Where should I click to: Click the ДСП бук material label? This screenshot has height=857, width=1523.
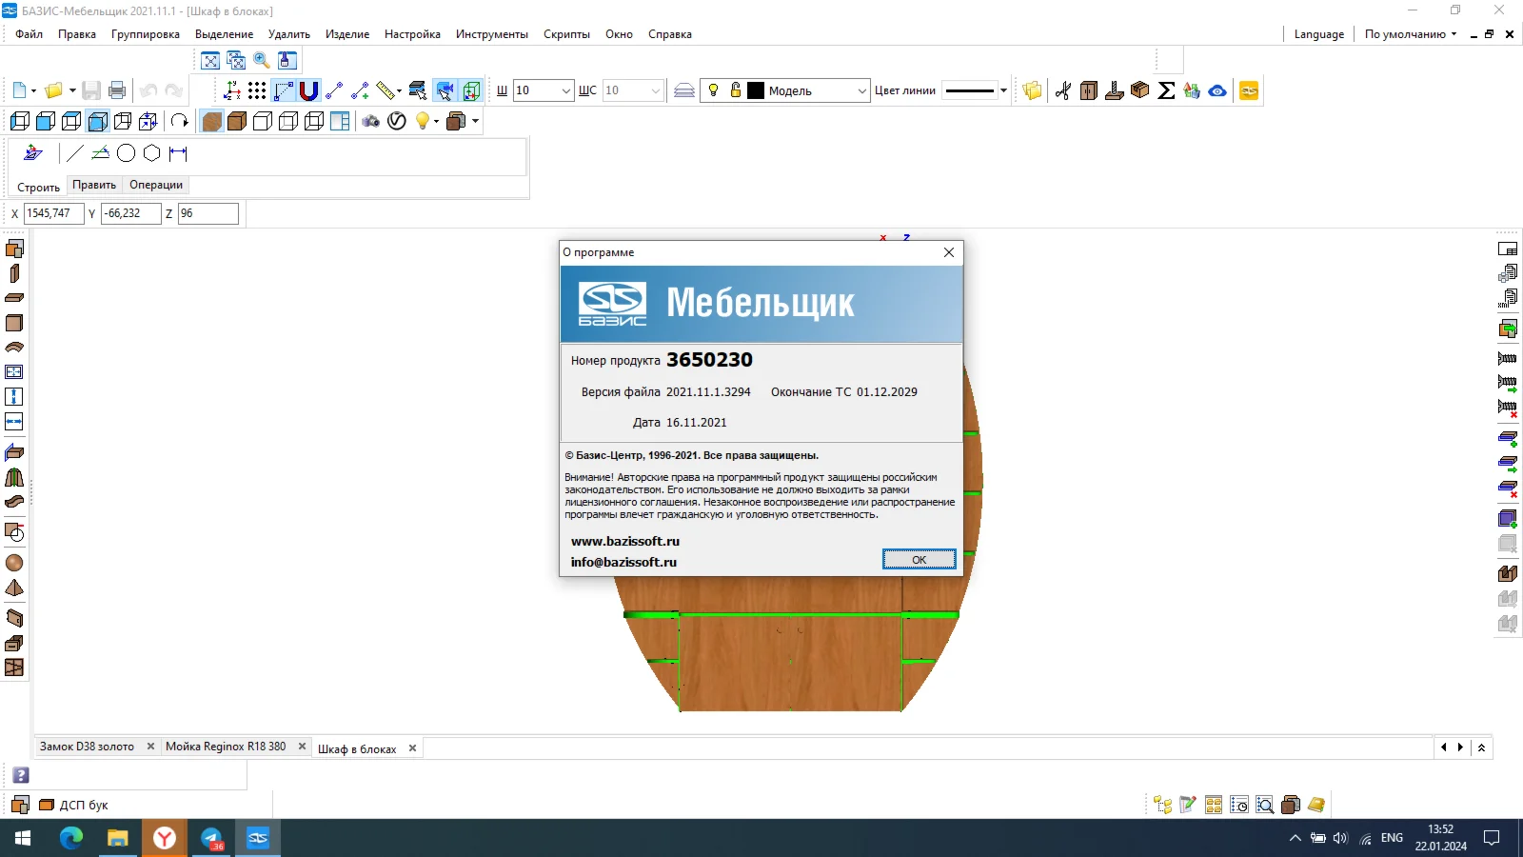84,805
